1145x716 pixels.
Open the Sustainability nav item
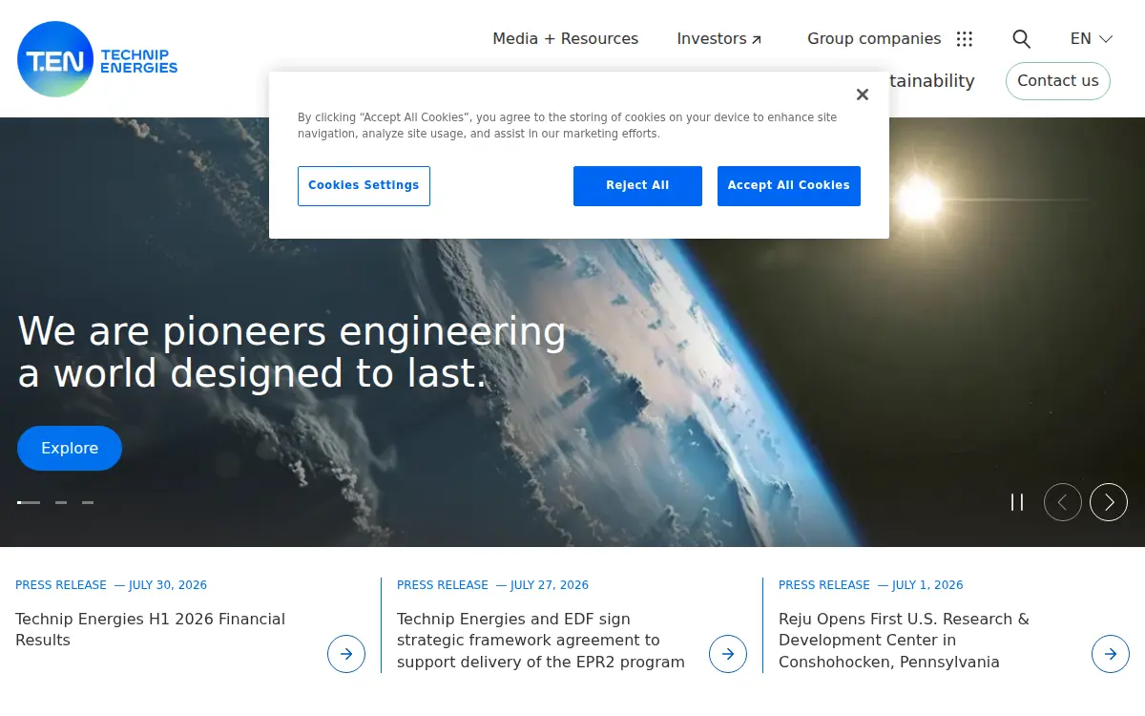(x=932, y=81)
